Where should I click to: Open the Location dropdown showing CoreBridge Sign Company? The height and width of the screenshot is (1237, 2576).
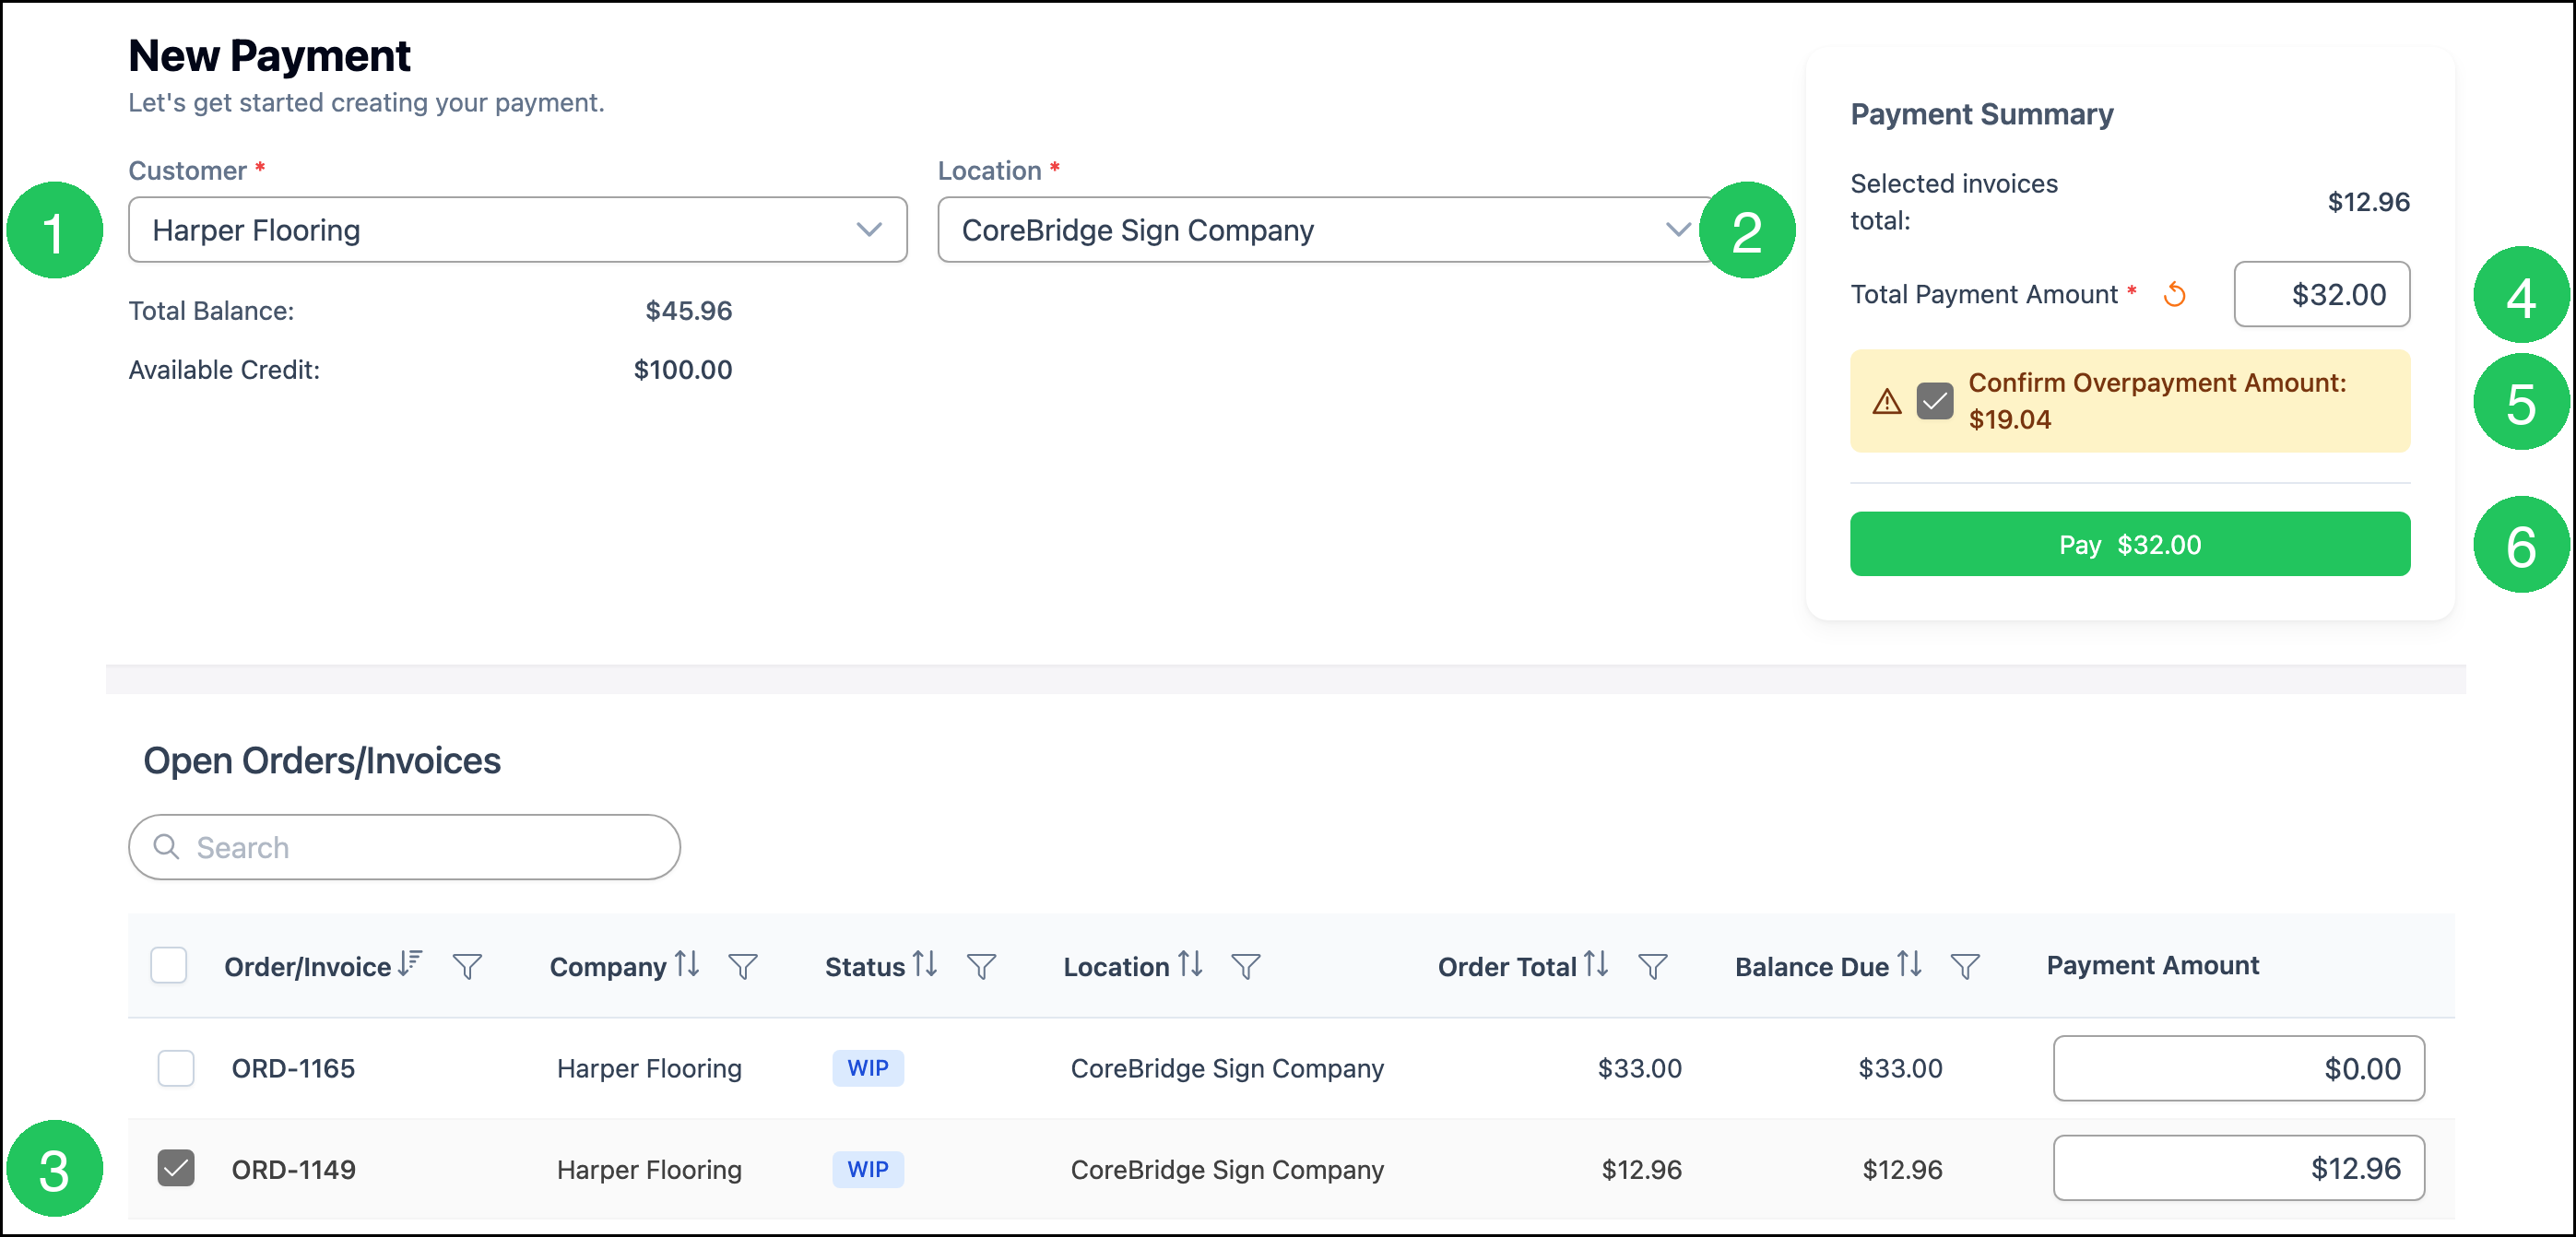click(x=1327, y=230)
